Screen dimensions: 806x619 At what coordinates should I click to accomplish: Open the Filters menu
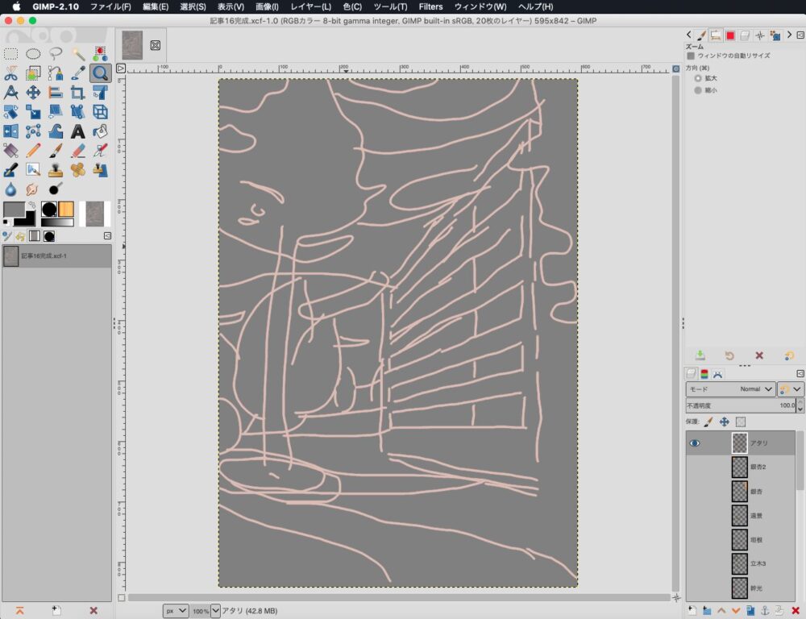[430, 6]
